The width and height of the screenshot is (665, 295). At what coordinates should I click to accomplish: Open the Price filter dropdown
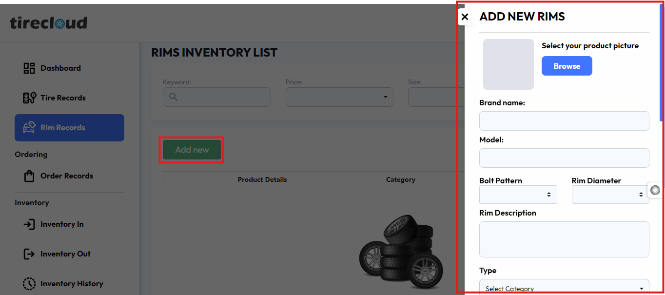coord(339,97)
